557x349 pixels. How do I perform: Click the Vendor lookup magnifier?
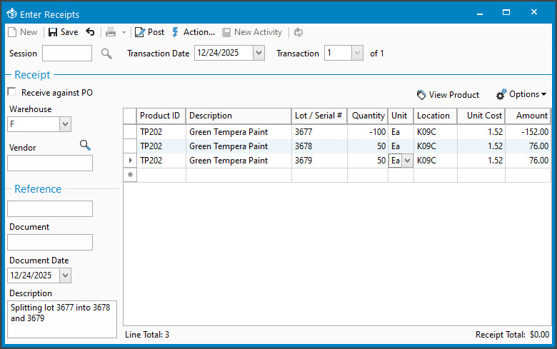pyautogui.click(x=85, y=146)
